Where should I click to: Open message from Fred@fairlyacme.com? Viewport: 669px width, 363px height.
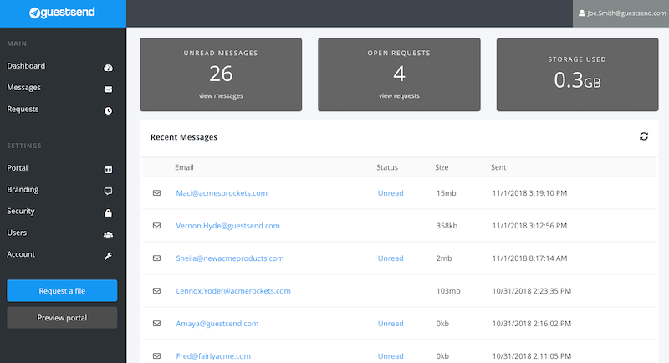[213, 356]
